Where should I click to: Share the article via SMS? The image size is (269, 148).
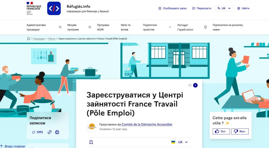[x=37, y=132]
